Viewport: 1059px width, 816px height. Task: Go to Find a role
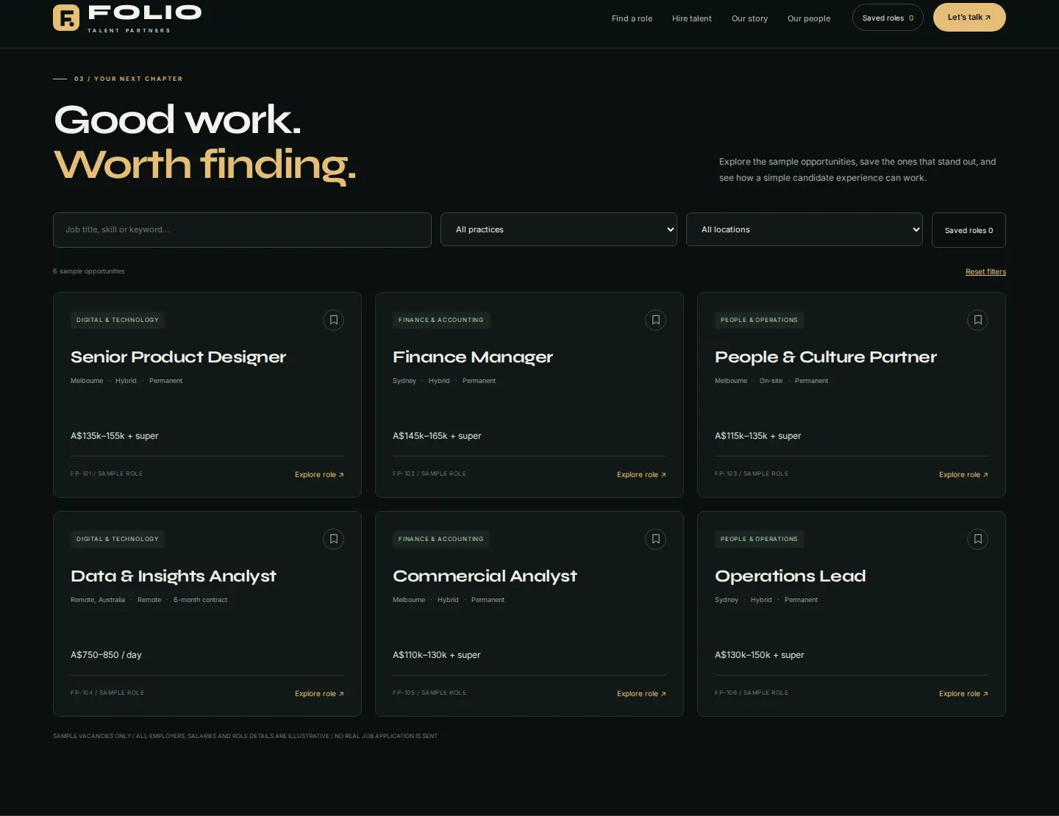click(632, 18)
